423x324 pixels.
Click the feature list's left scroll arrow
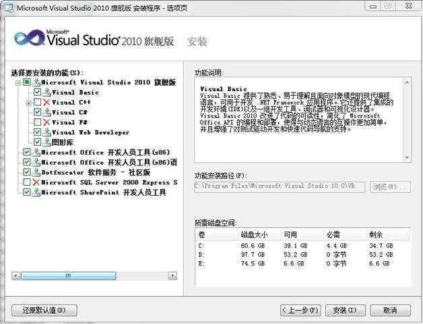tap(16, 276)
